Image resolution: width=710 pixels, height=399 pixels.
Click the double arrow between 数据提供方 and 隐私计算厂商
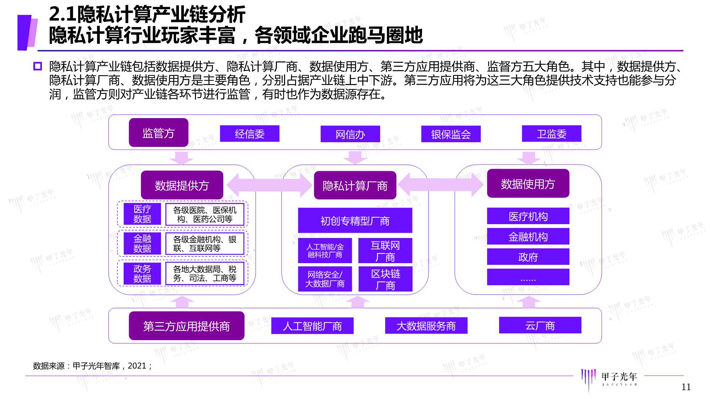269,185
